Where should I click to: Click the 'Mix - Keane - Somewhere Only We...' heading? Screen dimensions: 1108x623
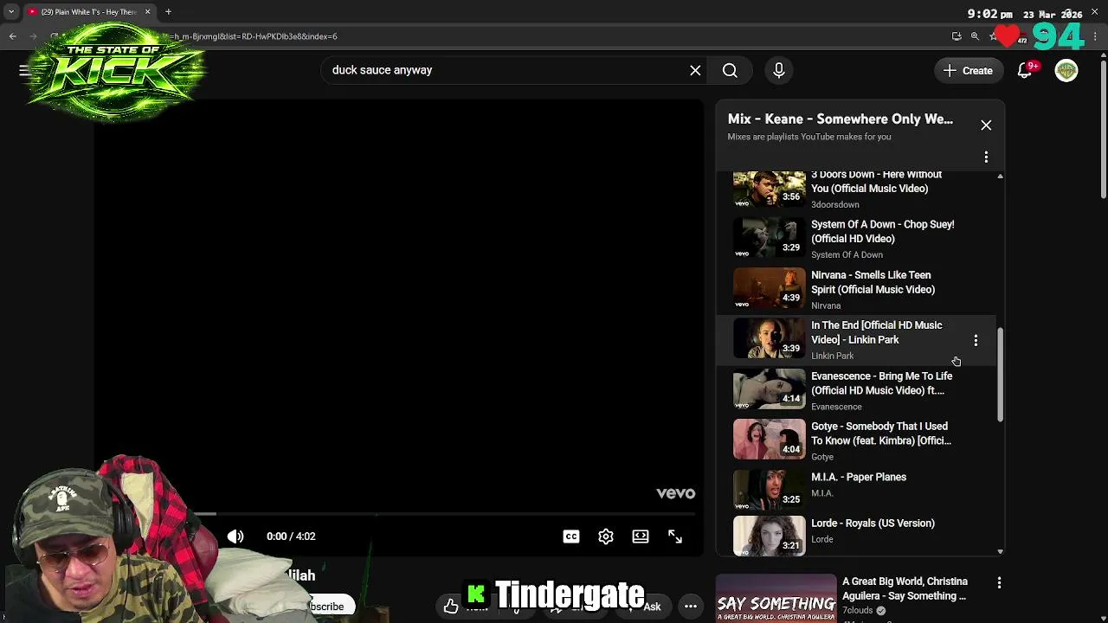(840, 119)
